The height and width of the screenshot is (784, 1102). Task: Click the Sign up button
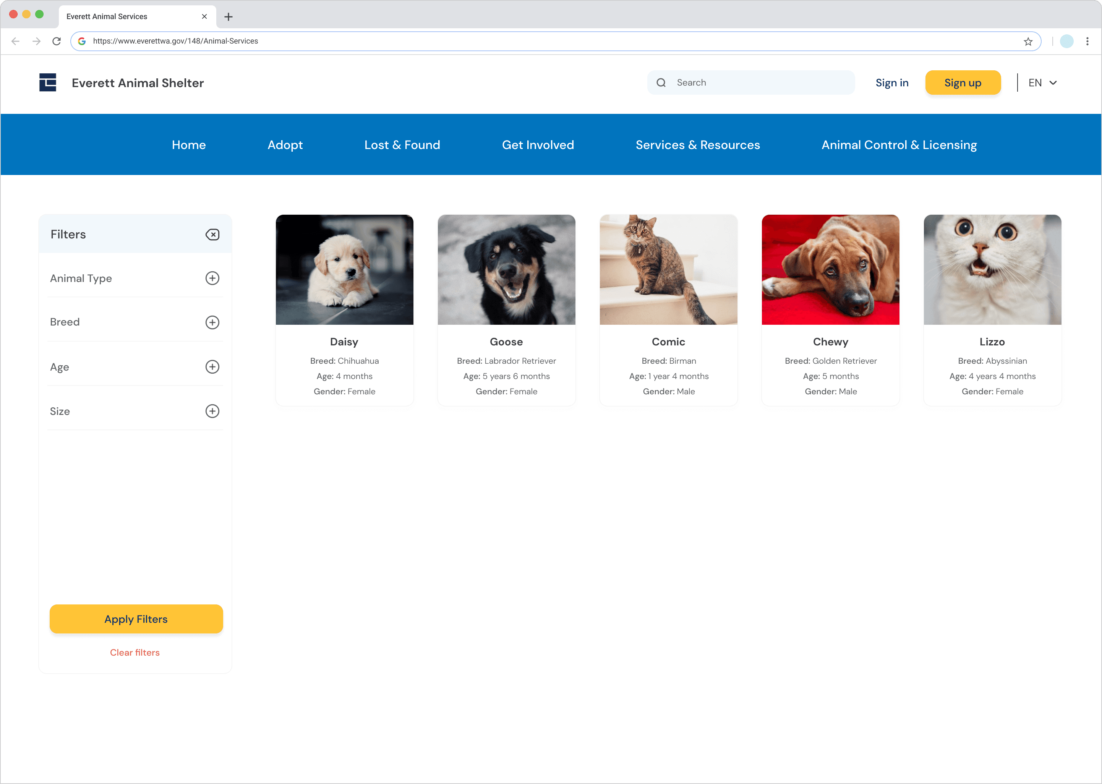[x=963, y=83]
